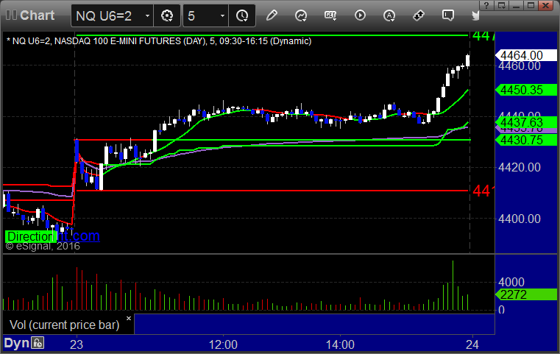
Task: Open the time template clock menu
Action: coord(242,15)
